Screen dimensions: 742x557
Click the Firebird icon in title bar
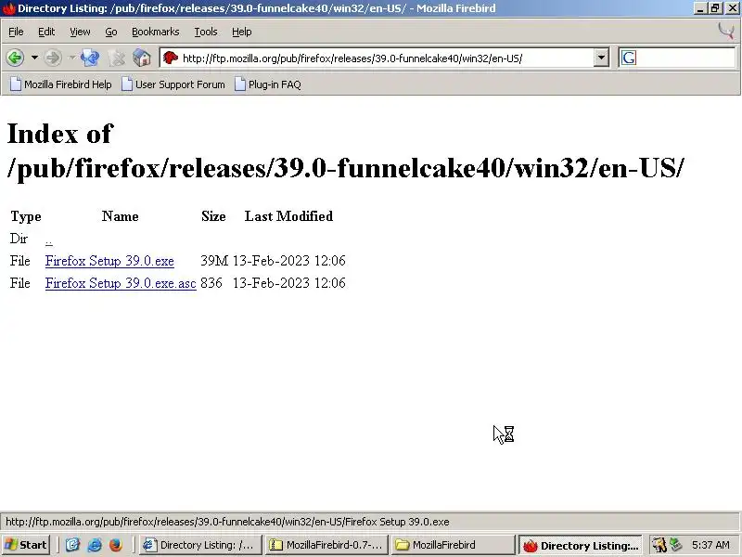(8, 8)
